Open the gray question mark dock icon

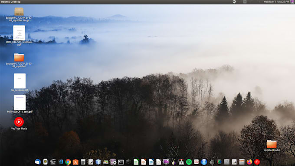click(226, 162)
